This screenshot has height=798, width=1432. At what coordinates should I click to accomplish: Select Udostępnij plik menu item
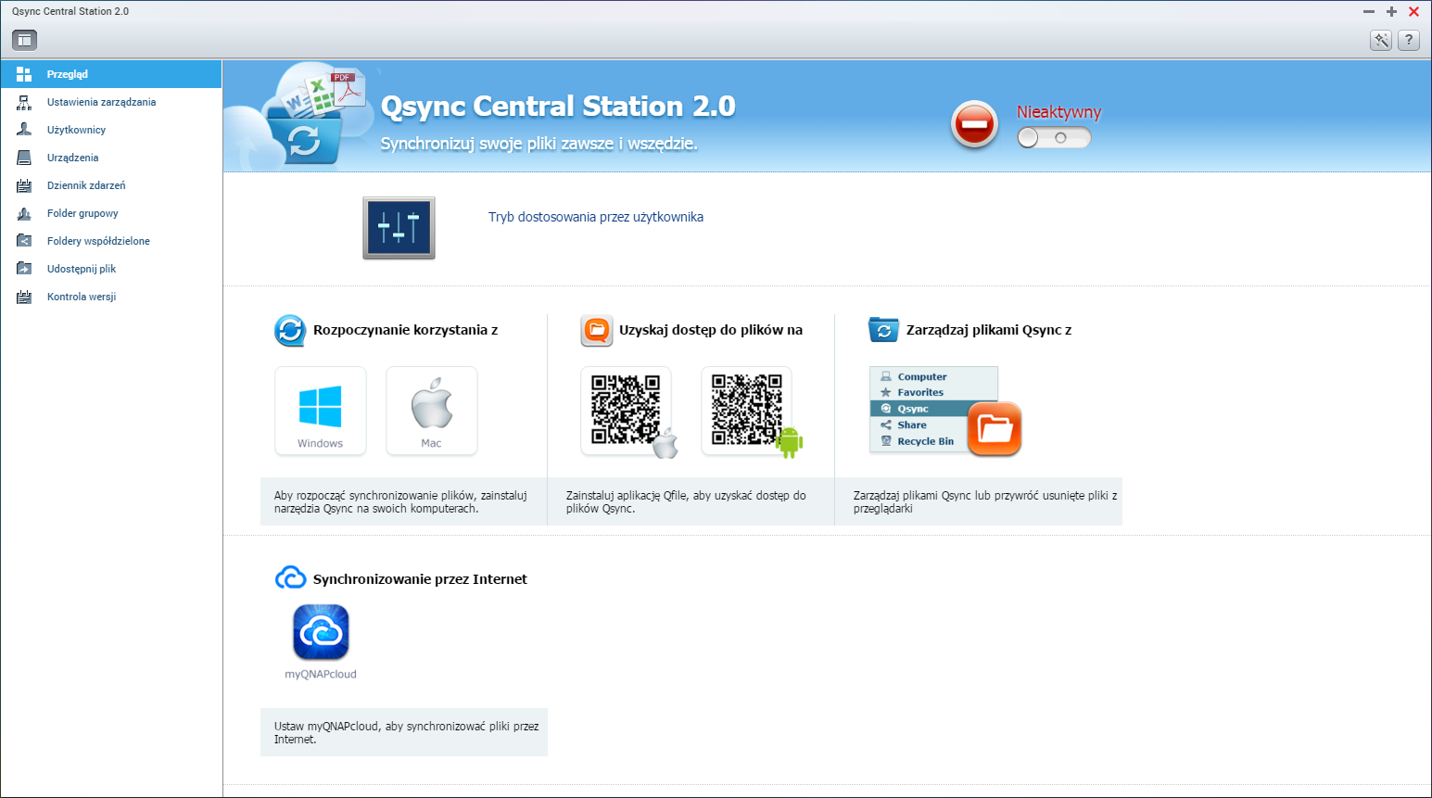[x=111, y=269]
